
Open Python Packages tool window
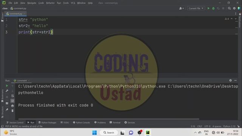(47, 122)
